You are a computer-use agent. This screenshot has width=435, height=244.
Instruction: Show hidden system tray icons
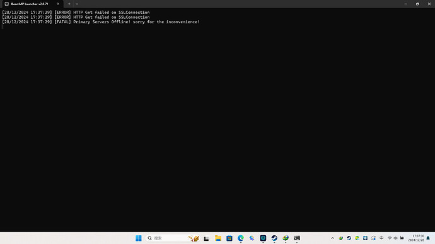point(332,238)
